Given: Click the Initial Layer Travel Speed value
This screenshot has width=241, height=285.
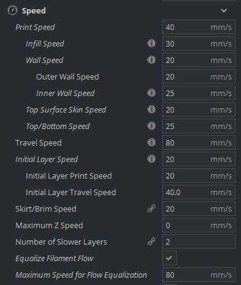Looking at the screenshot, I should (x=199, y=192).
